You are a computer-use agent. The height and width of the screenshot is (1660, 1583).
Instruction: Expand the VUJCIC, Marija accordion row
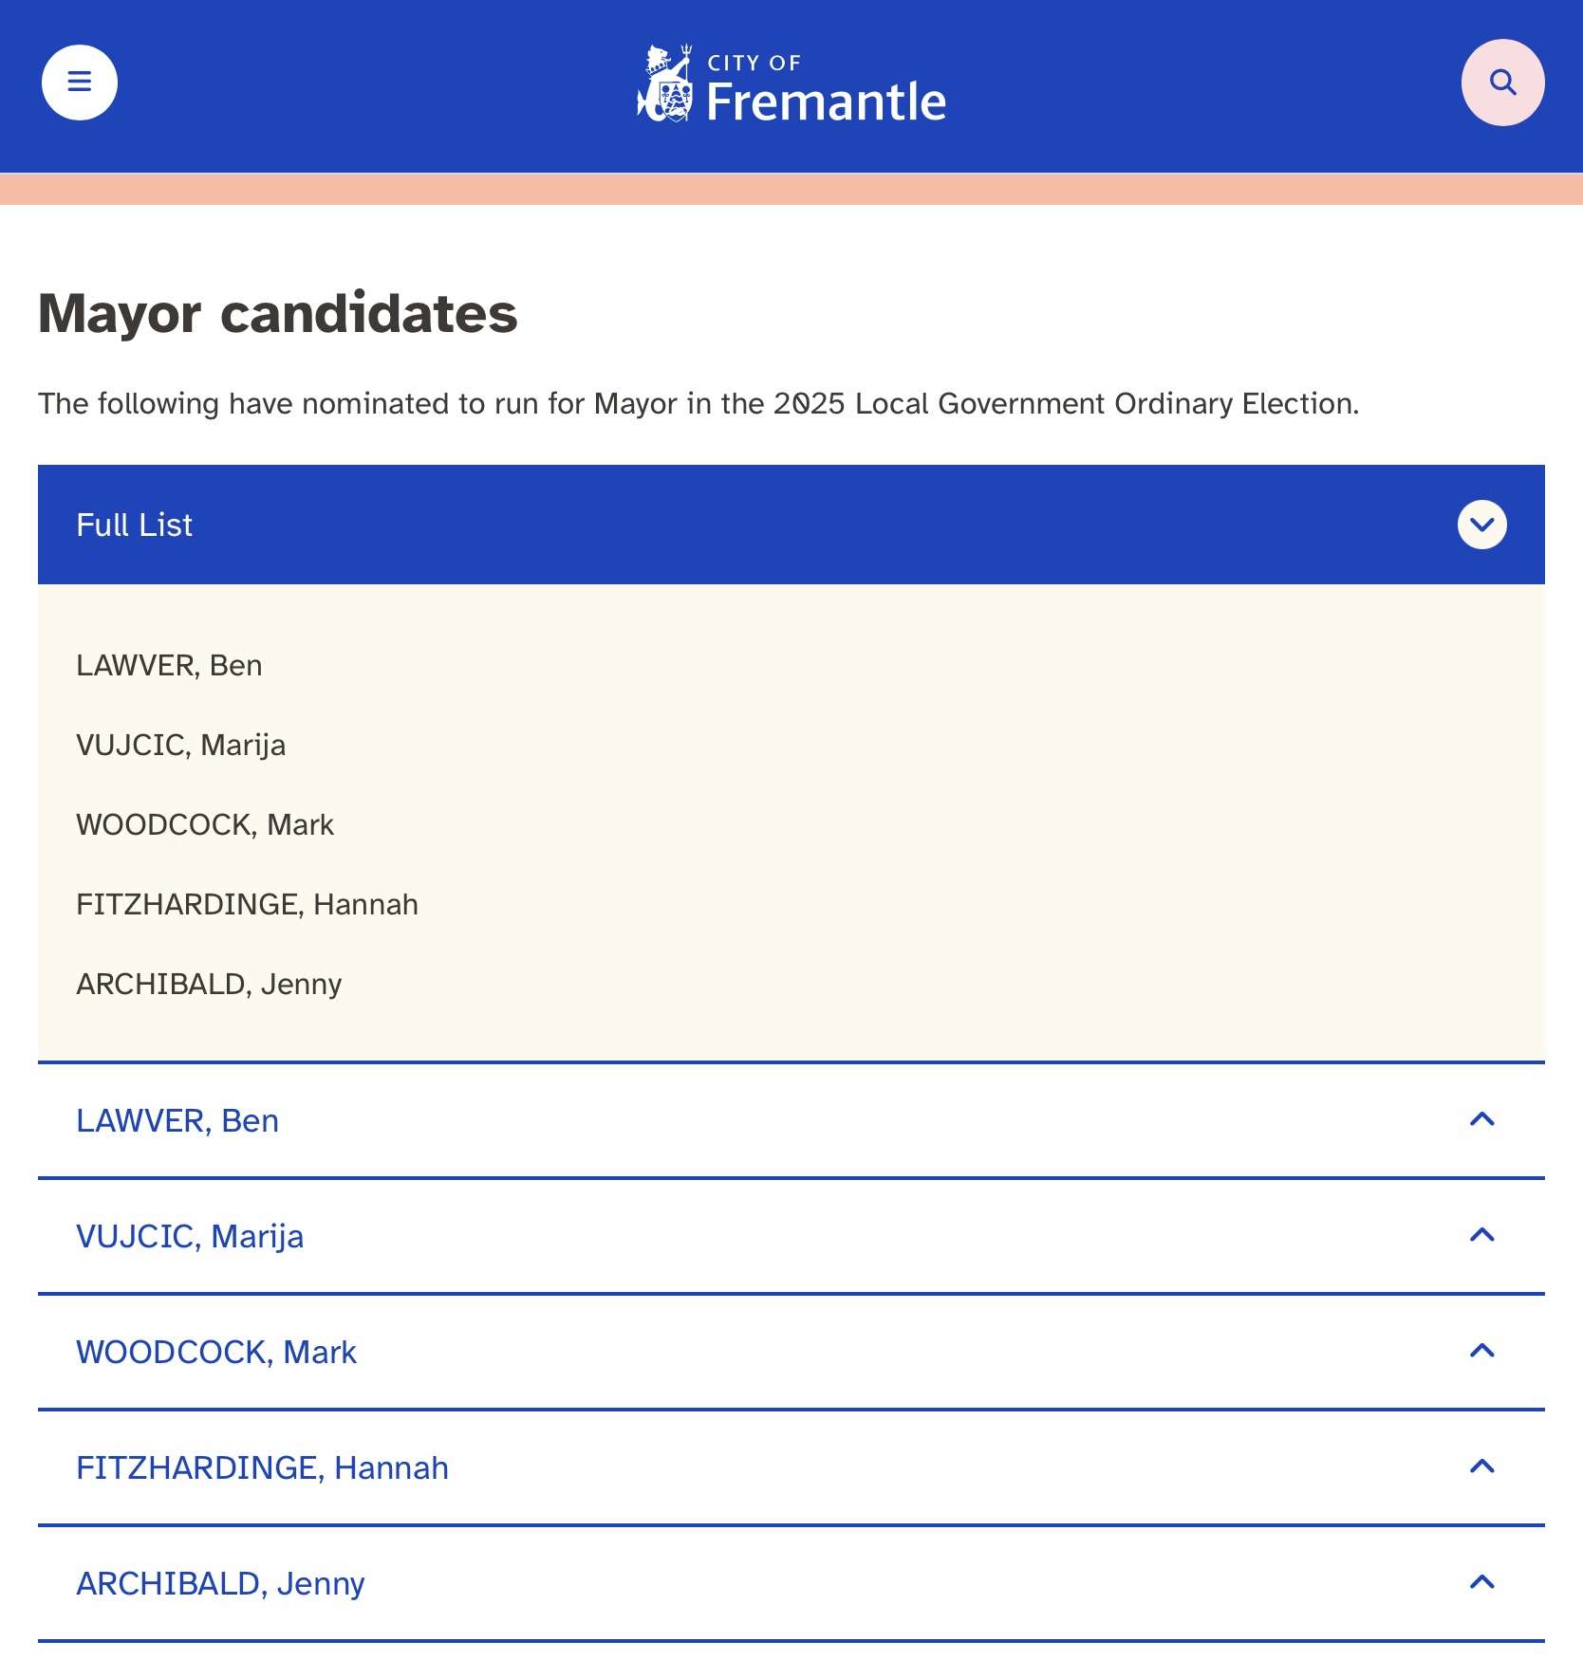pyautogui.click(x=791, y=1236)
